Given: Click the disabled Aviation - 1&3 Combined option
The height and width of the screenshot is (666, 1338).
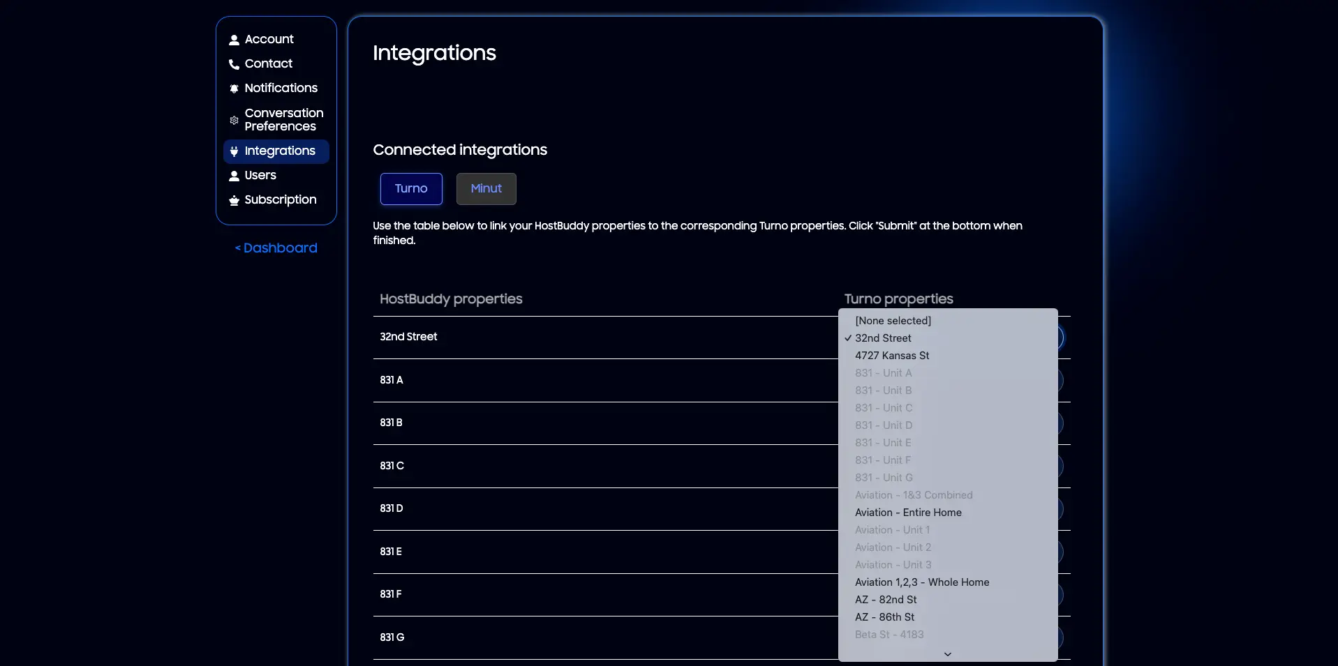Looking at the screenshot, I should (x=948, y=495).
